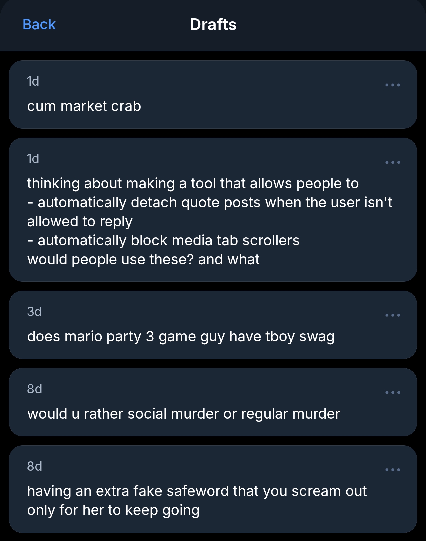The width and height of the screenshot is (426, 541).
Task: Open ellipsis menu on the fake safeword draft
Action: coord(393,470)
